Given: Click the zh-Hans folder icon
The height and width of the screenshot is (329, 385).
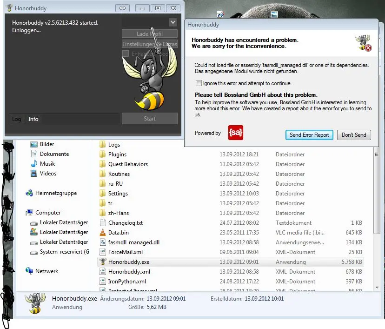Looking at the screenshot, I should pyautogui.click(x=103, y=213).
